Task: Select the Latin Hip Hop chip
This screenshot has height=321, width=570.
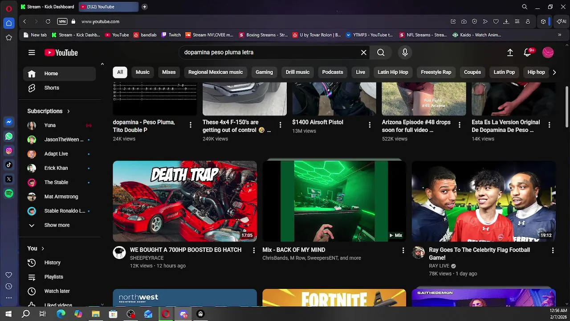Action: click(393, 72)
